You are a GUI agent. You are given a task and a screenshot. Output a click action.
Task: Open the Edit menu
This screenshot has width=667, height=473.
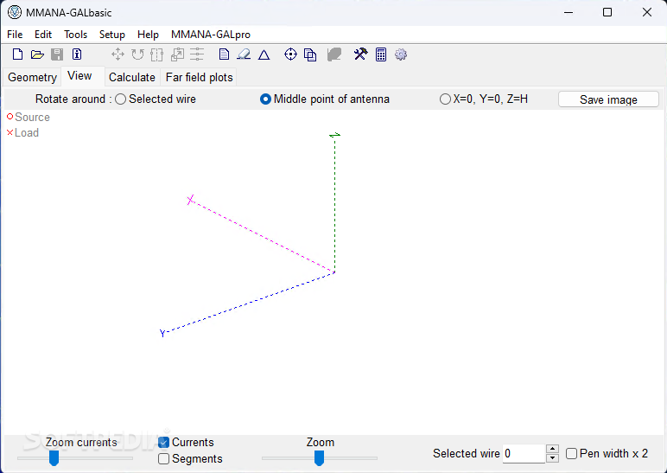click(x=43, y=35)
